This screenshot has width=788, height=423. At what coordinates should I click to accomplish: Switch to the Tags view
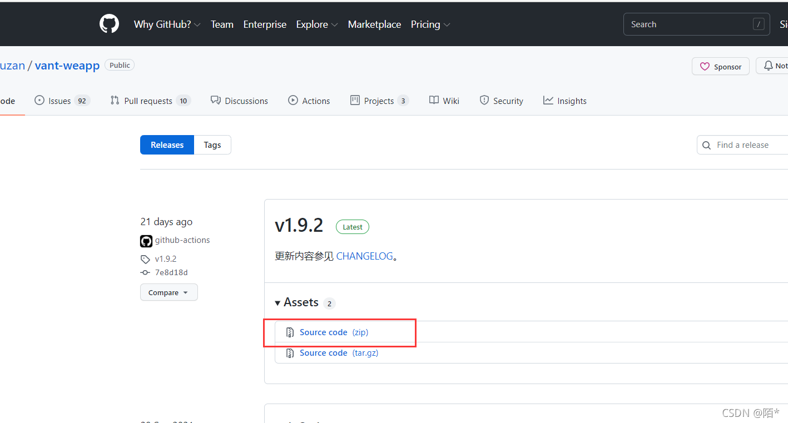pos(212,145)
